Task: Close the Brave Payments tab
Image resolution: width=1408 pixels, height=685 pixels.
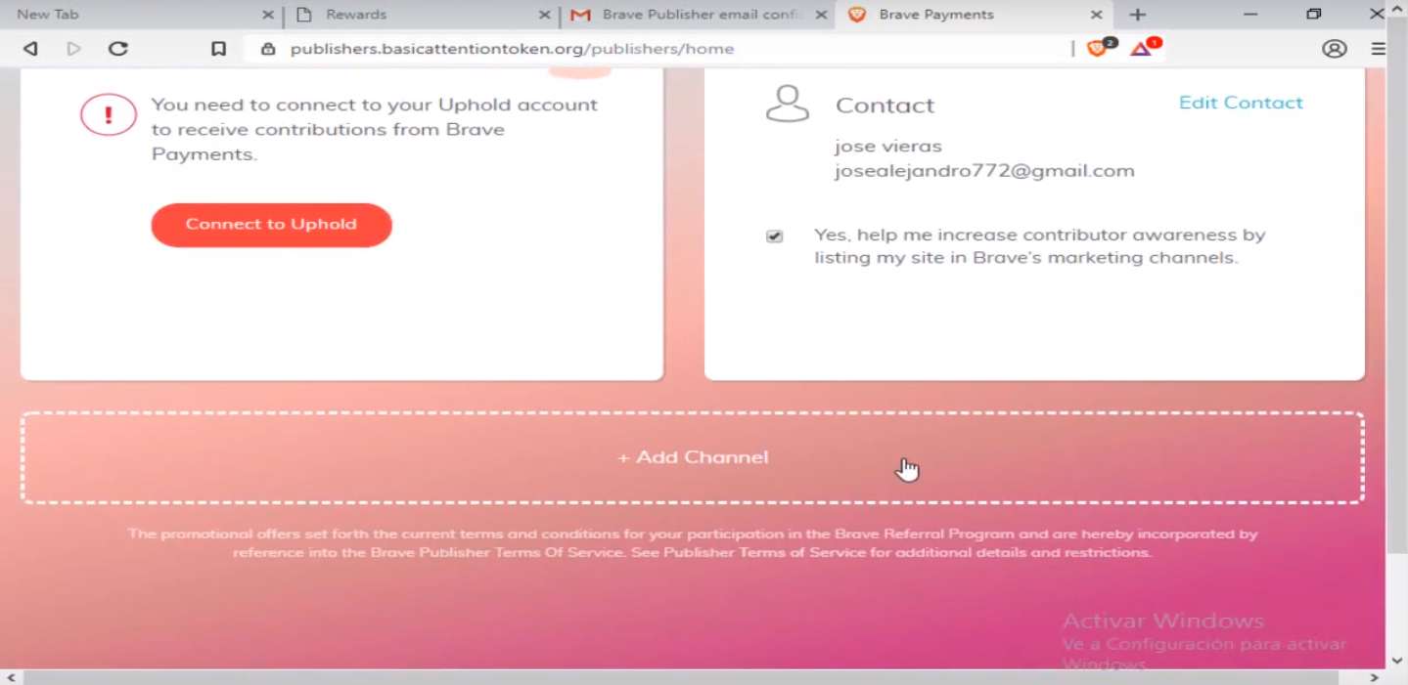Action: pos(1096,15)
